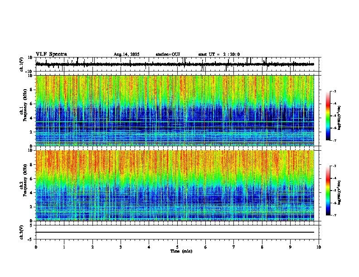The image size is (359, 277).
Task: Click the "VLF Spectra" title text
Action: [51, 54]
